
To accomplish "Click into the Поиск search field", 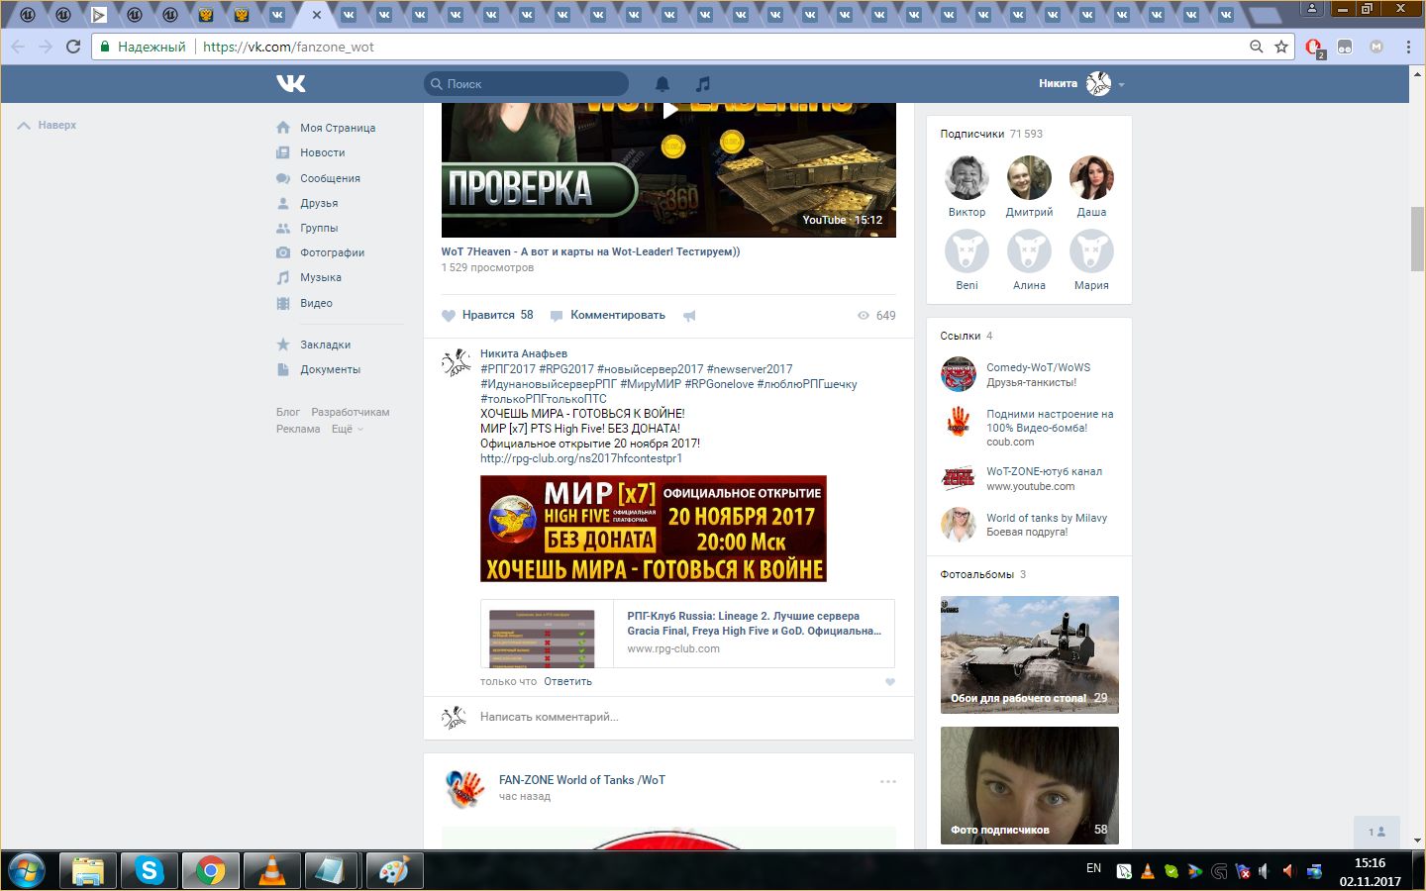I will (526, 84).
